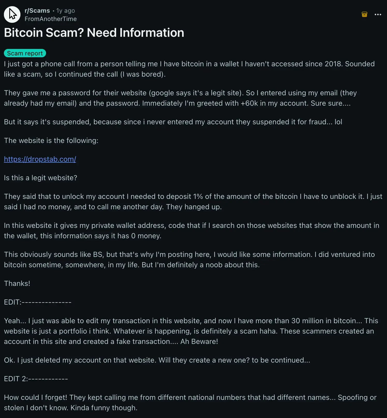Viewport: 387px width, 418px height.
Task: Click the post title Bitcoin Scam? Need Information
Action: [94, 33]
